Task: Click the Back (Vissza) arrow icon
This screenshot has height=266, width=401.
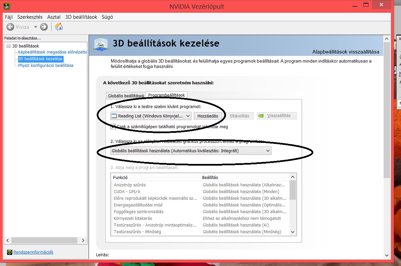Action: tap(10, 27)
